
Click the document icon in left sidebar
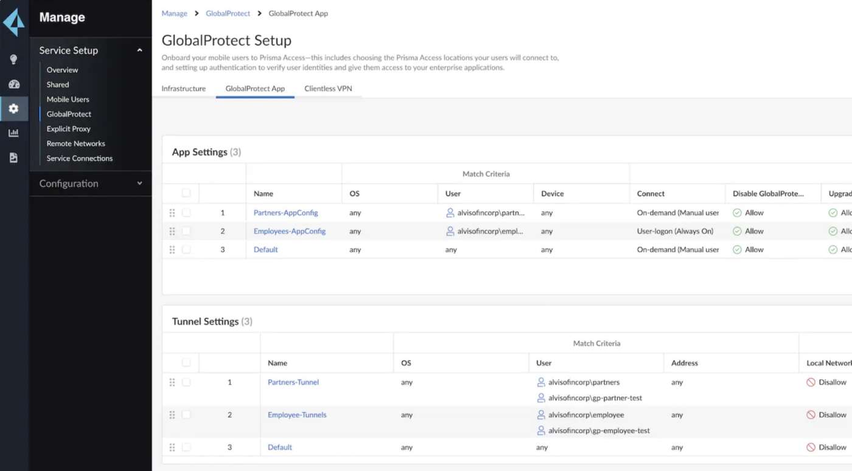(x=13, y=158)
